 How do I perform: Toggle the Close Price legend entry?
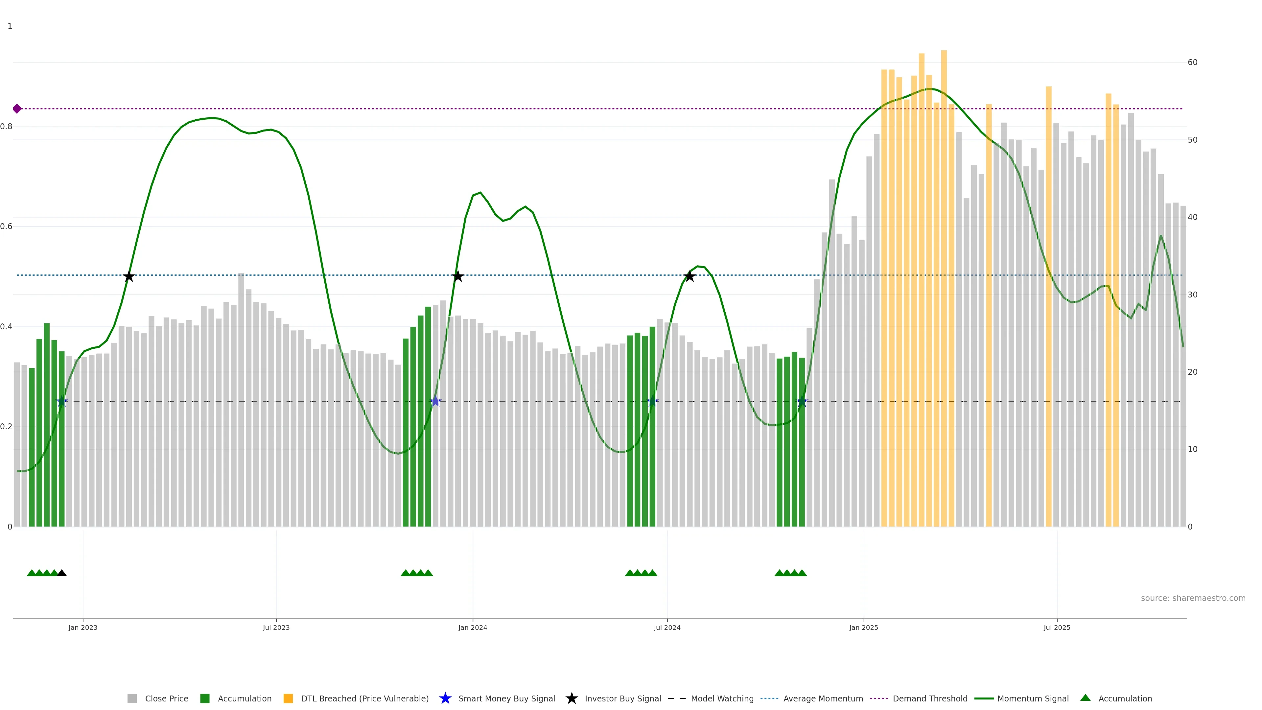point(166,699)
